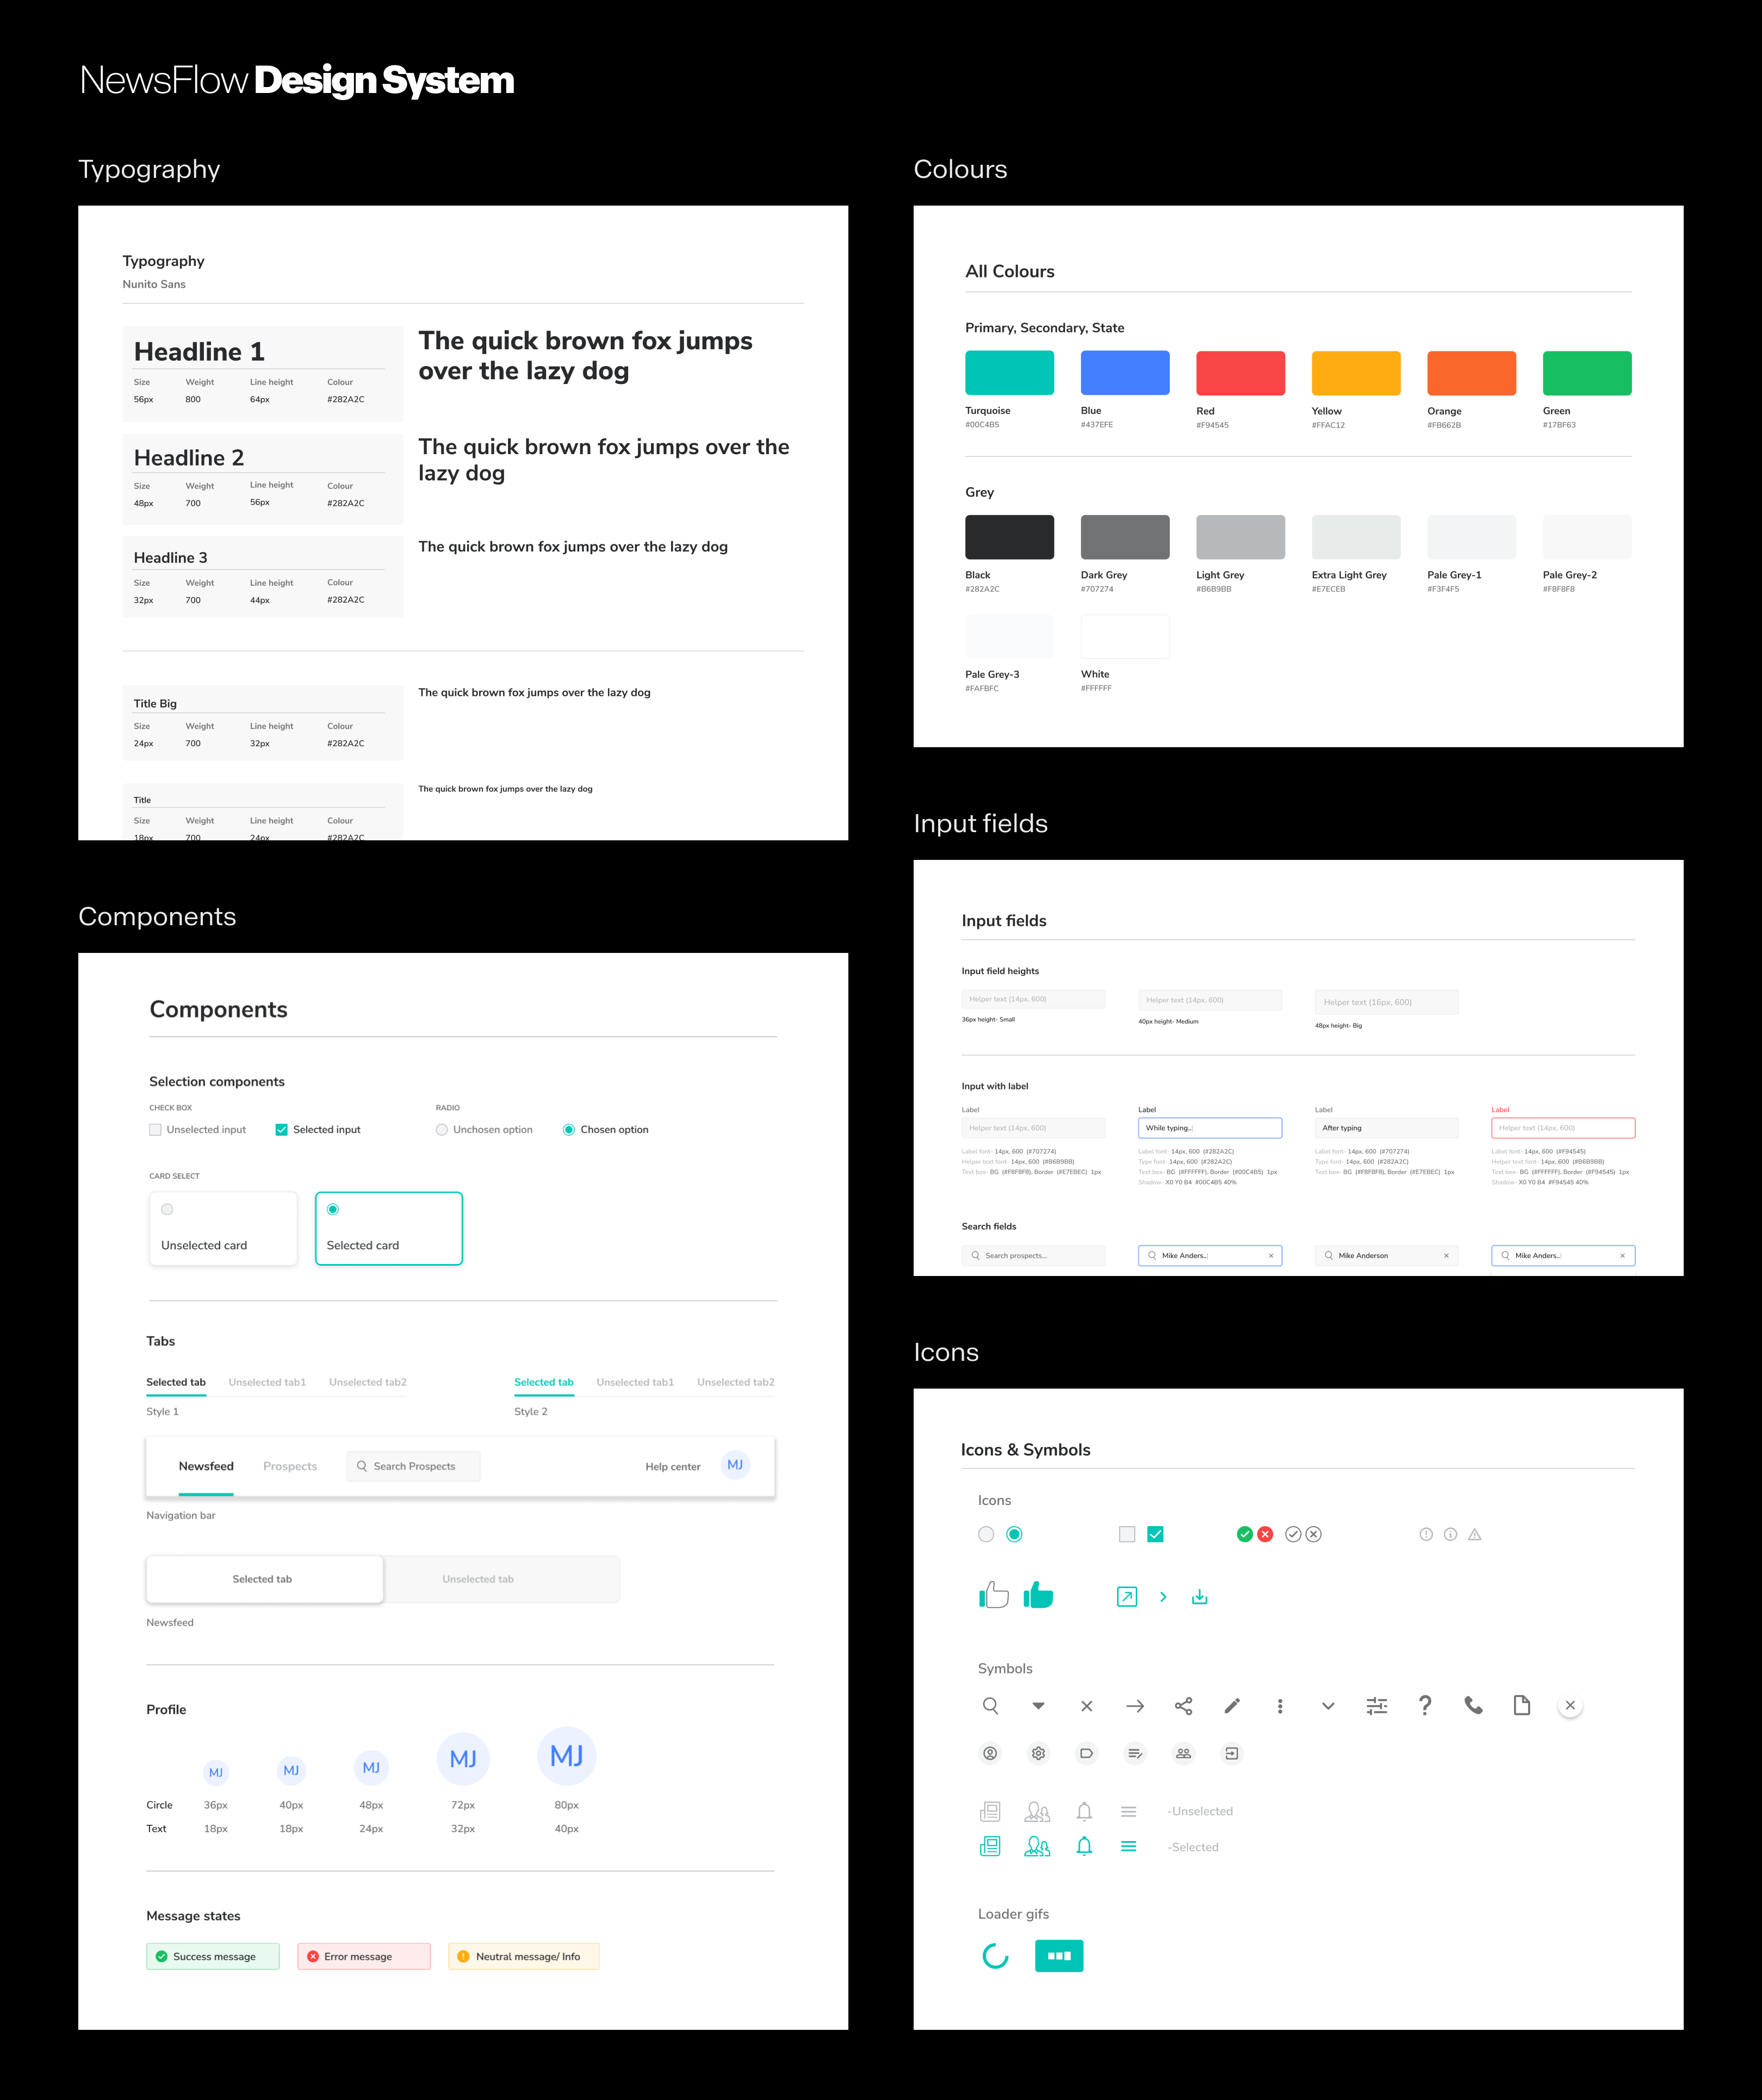Click the teal right chevron icon
The width and height of the screenshot is (1762, 2100).
pos(1163,1597)
